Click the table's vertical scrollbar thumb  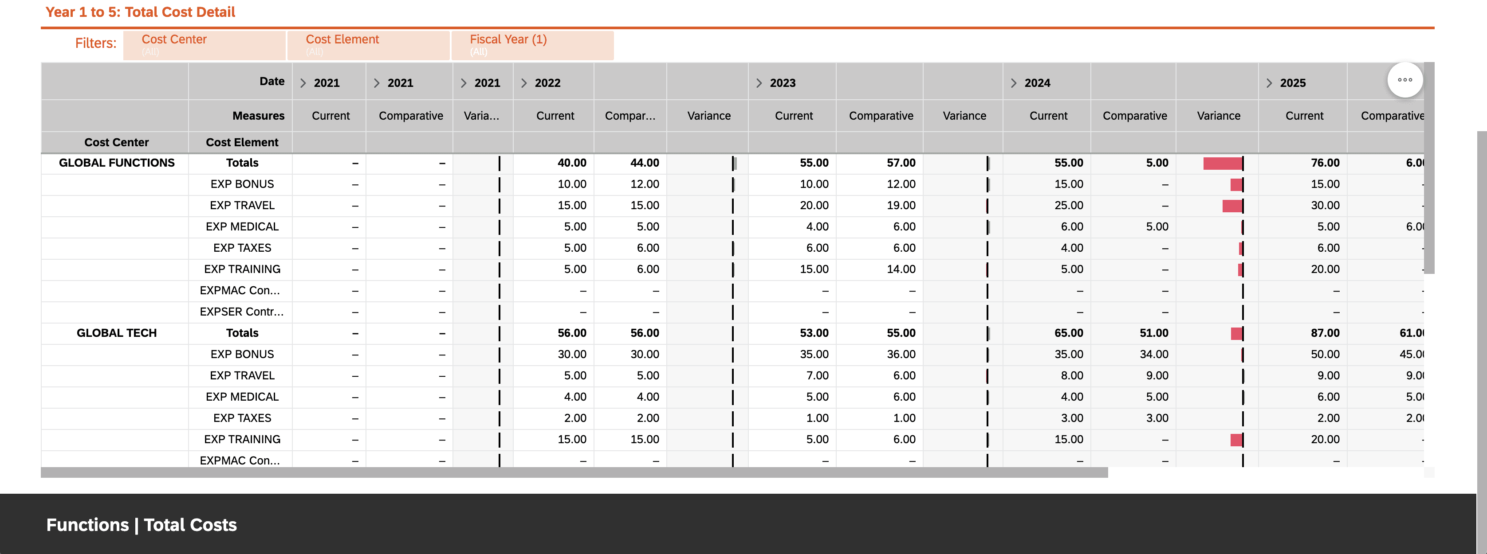(x=1429, y=173)
